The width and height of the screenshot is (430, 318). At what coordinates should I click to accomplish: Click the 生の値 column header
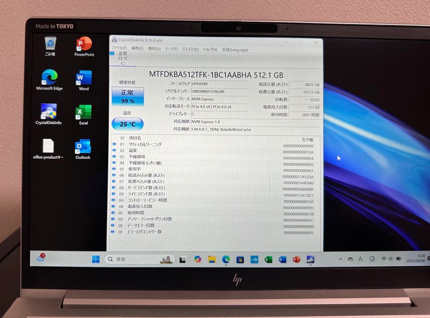307,140
